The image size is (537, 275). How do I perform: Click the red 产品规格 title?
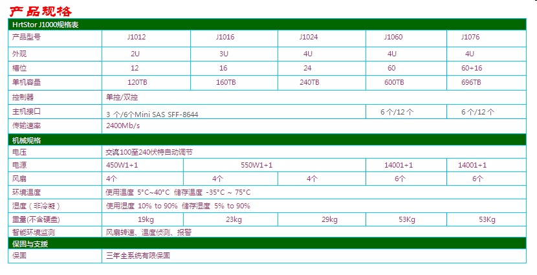point(40,11)
